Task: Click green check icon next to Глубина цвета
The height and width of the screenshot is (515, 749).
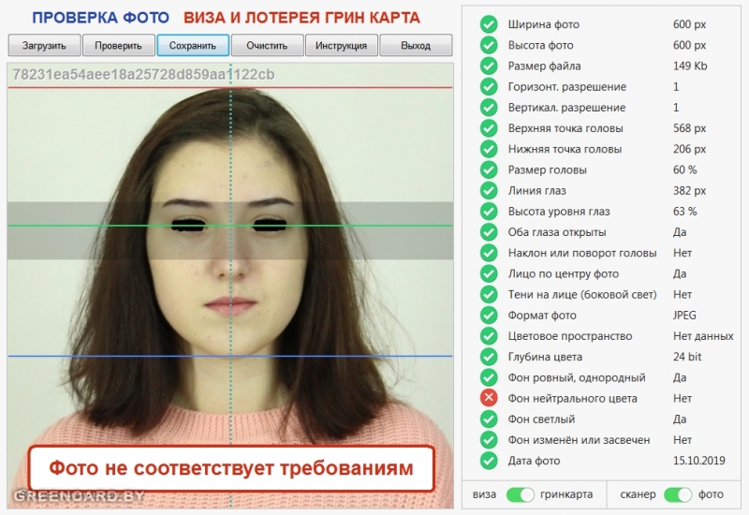Action: click(x=489, y=357)
